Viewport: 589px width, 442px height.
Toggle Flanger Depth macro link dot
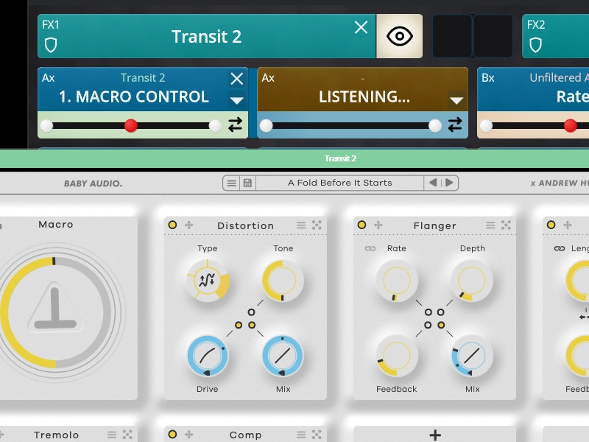point(440,312)
